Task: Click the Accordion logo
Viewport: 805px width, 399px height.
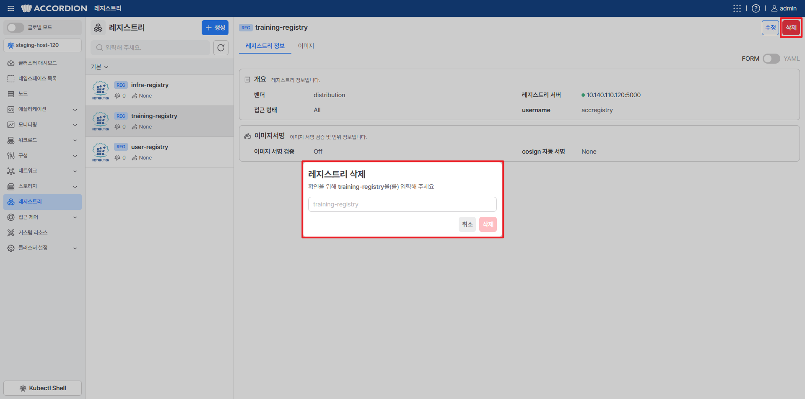Action: tap(54, 8)
